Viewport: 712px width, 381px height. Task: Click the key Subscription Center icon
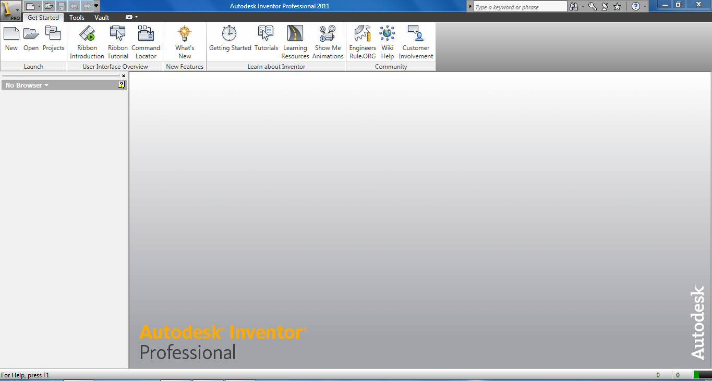click(x=593, y=6)
